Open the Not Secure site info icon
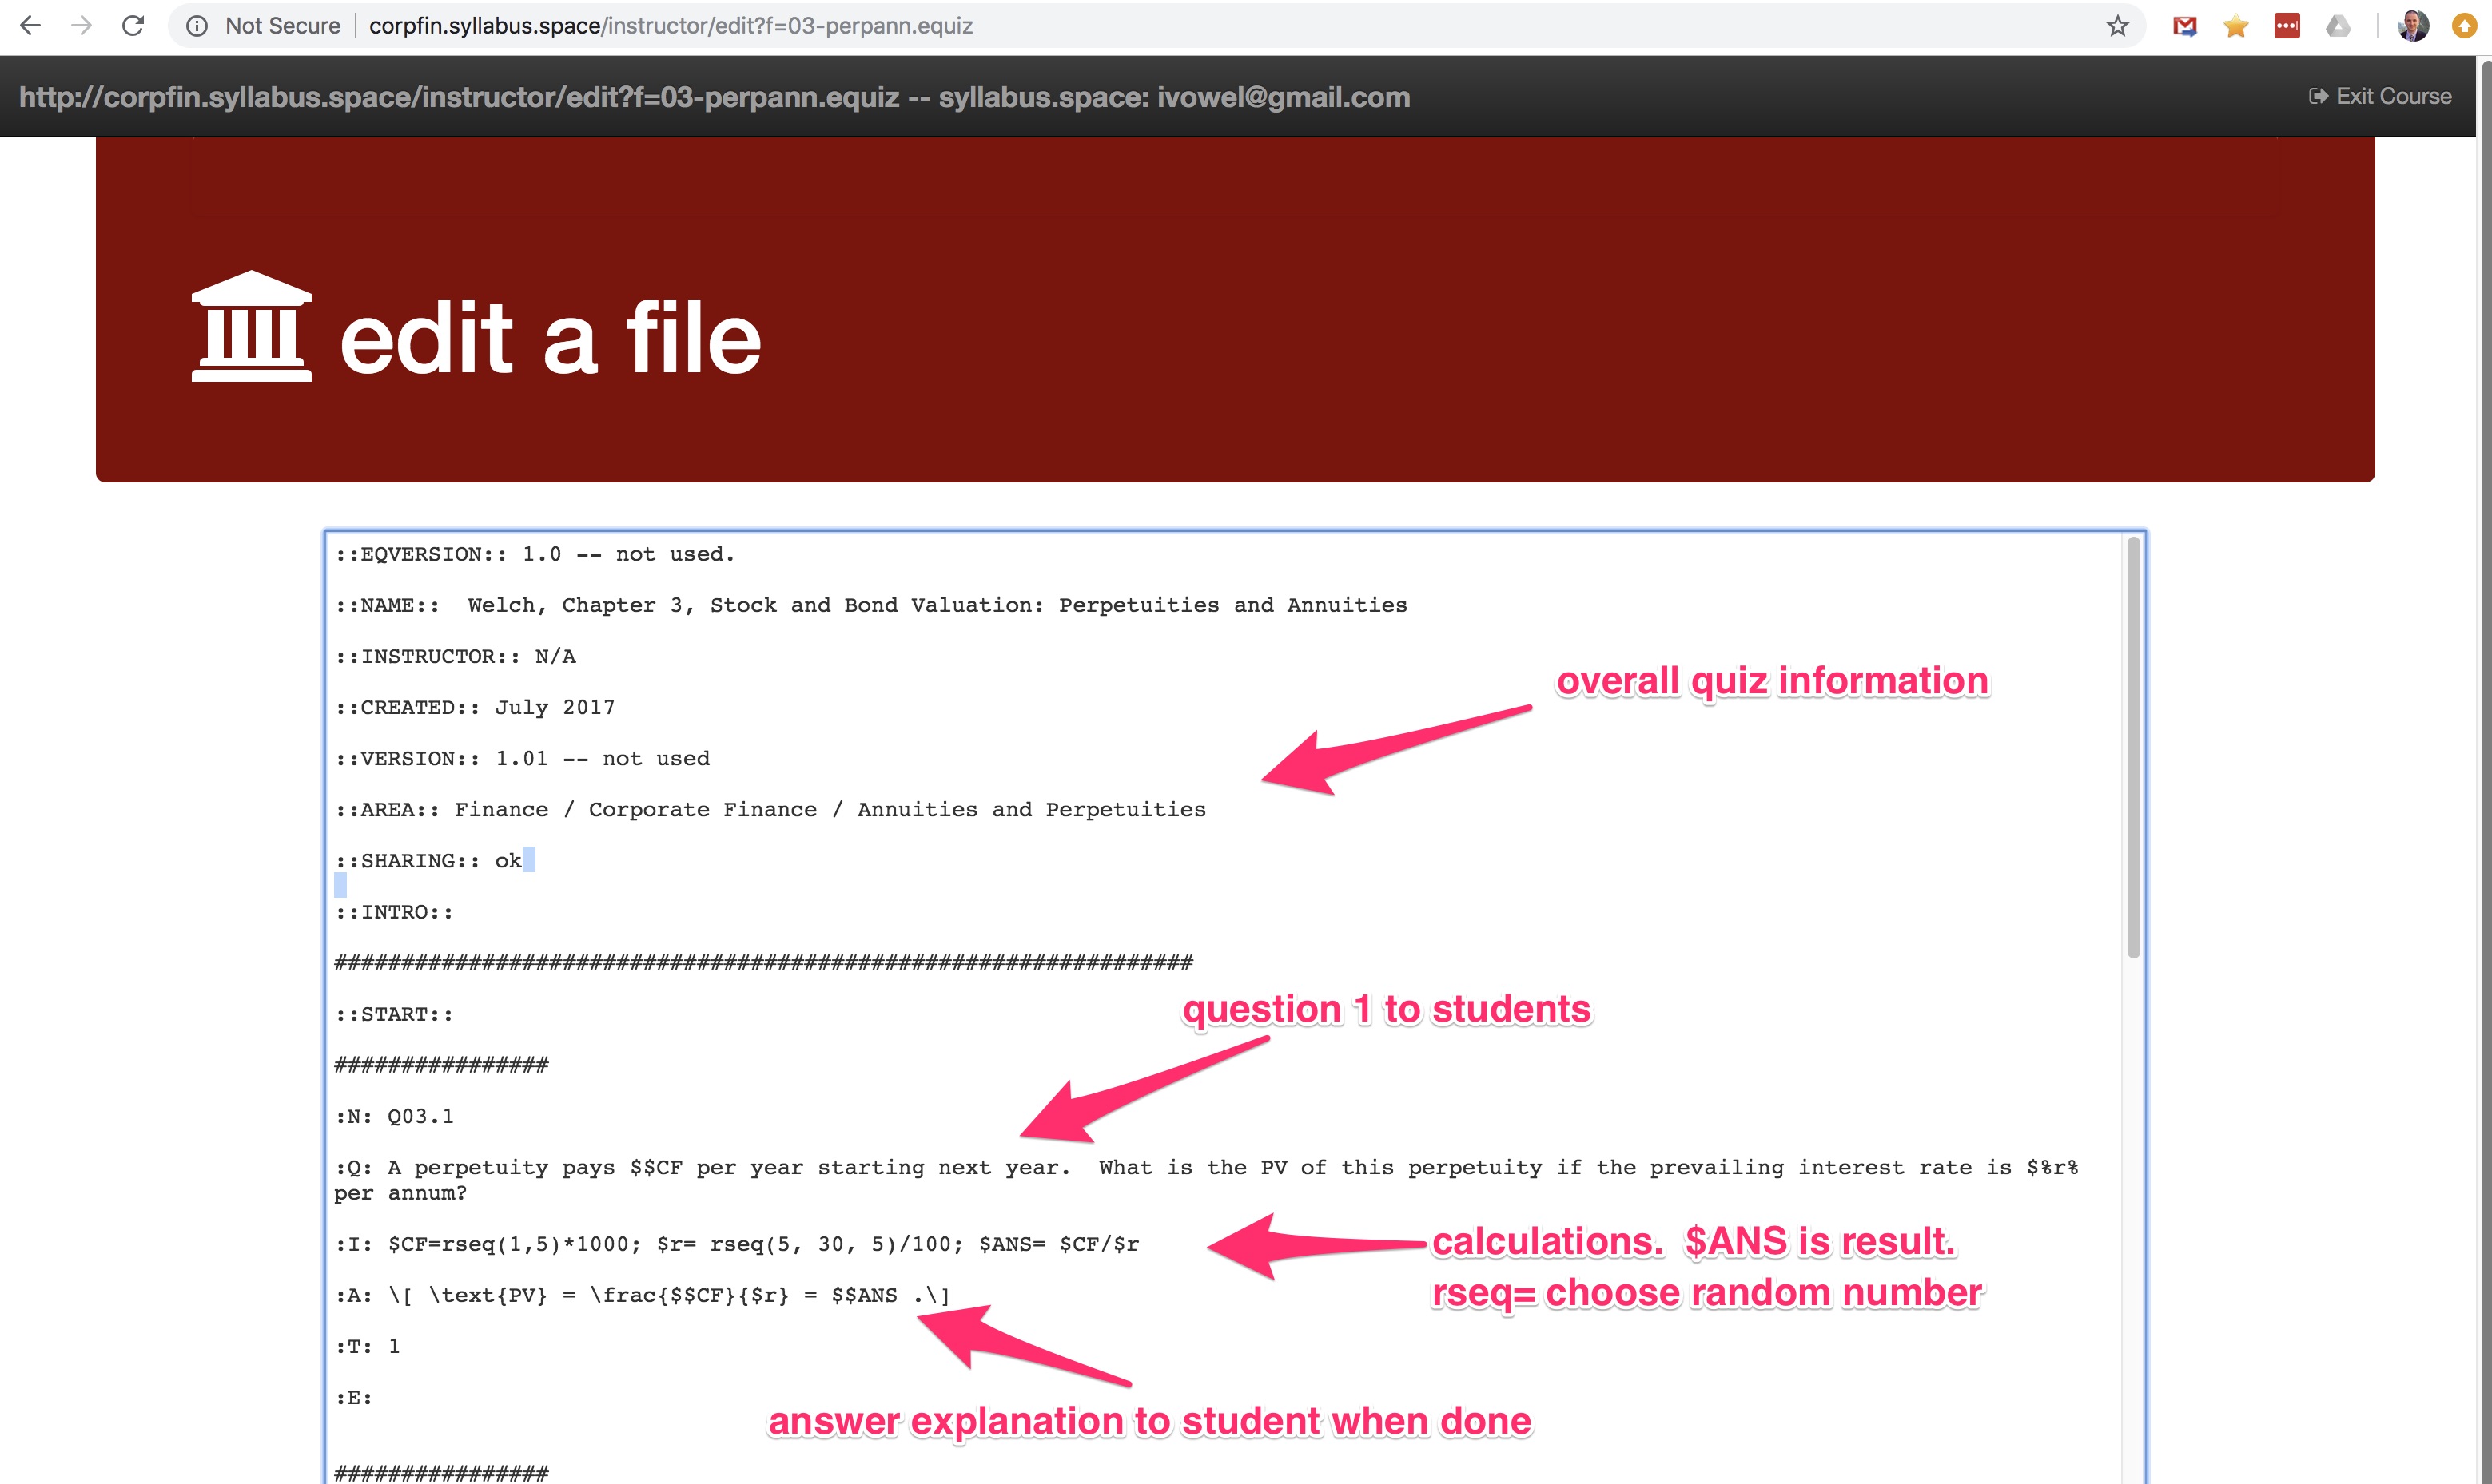This screenshot has height=1484, width=2492. [x=197, y=26]
